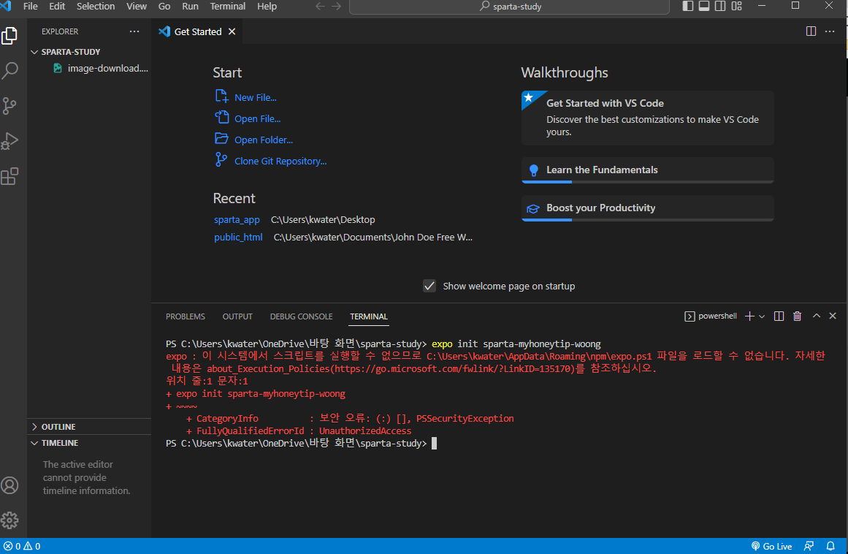
Task: Collapse the Timeline section
Action: pos(89,443)
